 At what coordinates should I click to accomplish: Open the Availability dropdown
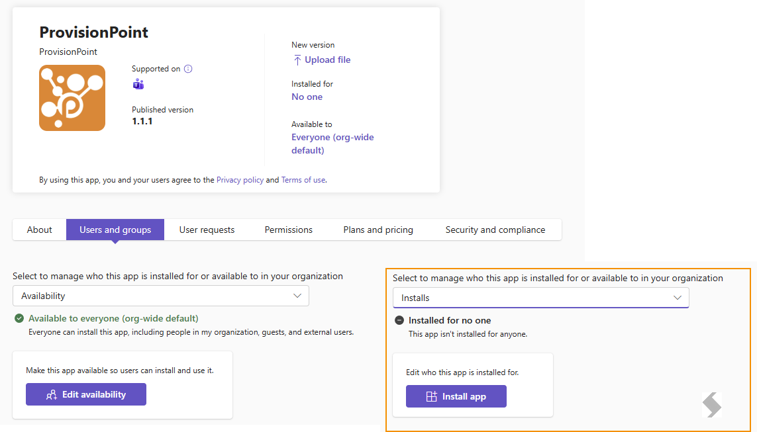tap(161, 296)
